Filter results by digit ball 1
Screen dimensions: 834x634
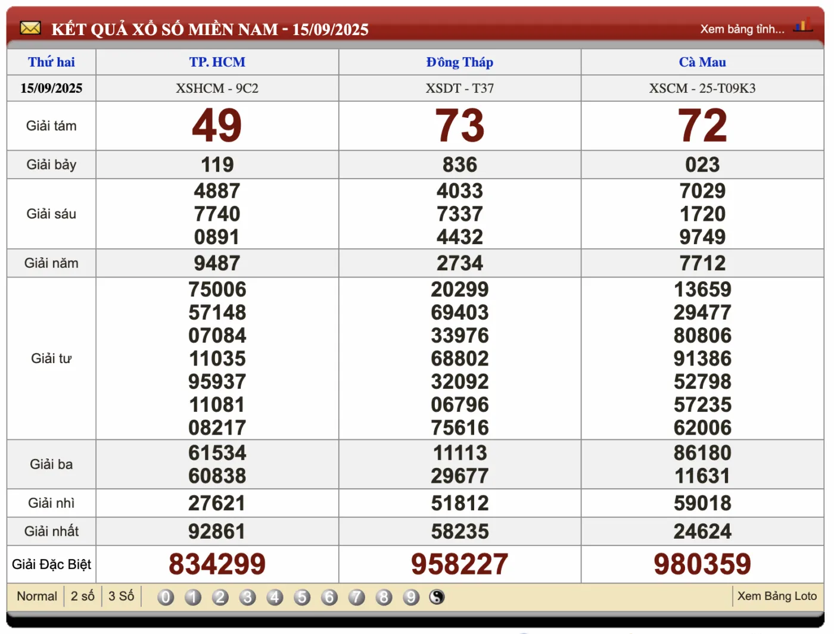[193, 597]
